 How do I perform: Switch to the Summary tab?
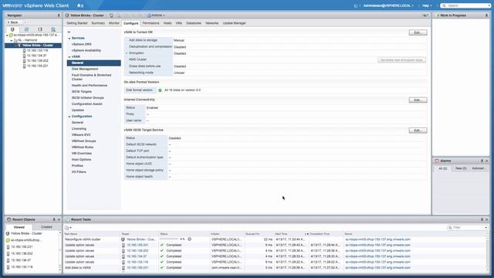[98, 23]
